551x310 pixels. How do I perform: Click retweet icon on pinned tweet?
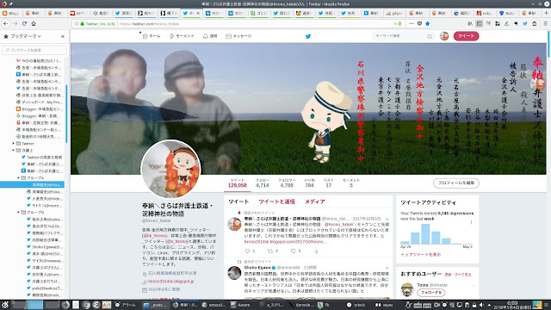click(270, 251)
